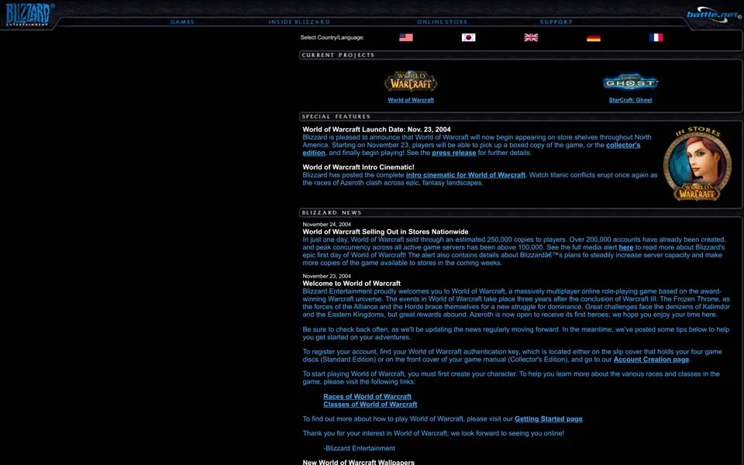Select the United States flag
Screen dimensions: 744x465
(x=405, y=37)
